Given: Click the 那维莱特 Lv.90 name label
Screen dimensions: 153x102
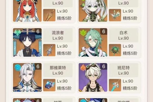Looking at the screenshot, I should (x=58, y=70).
